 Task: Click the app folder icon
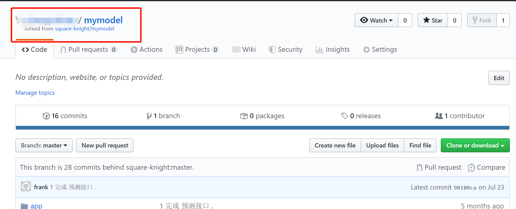24,206
